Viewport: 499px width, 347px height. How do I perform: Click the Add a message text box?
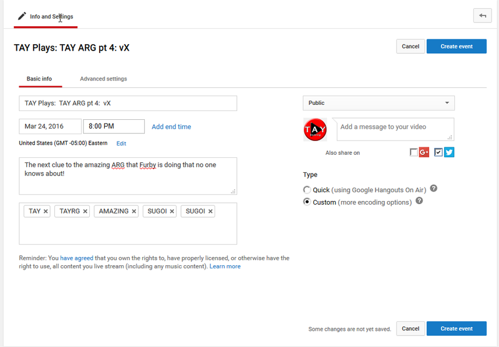tap(395, 129)
